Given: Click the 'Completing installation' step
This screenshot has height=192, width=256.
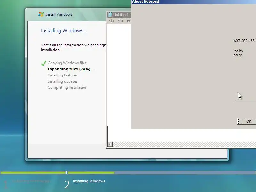Looking at the screenshot, I should pyautogui.click(x=68, y=87).
